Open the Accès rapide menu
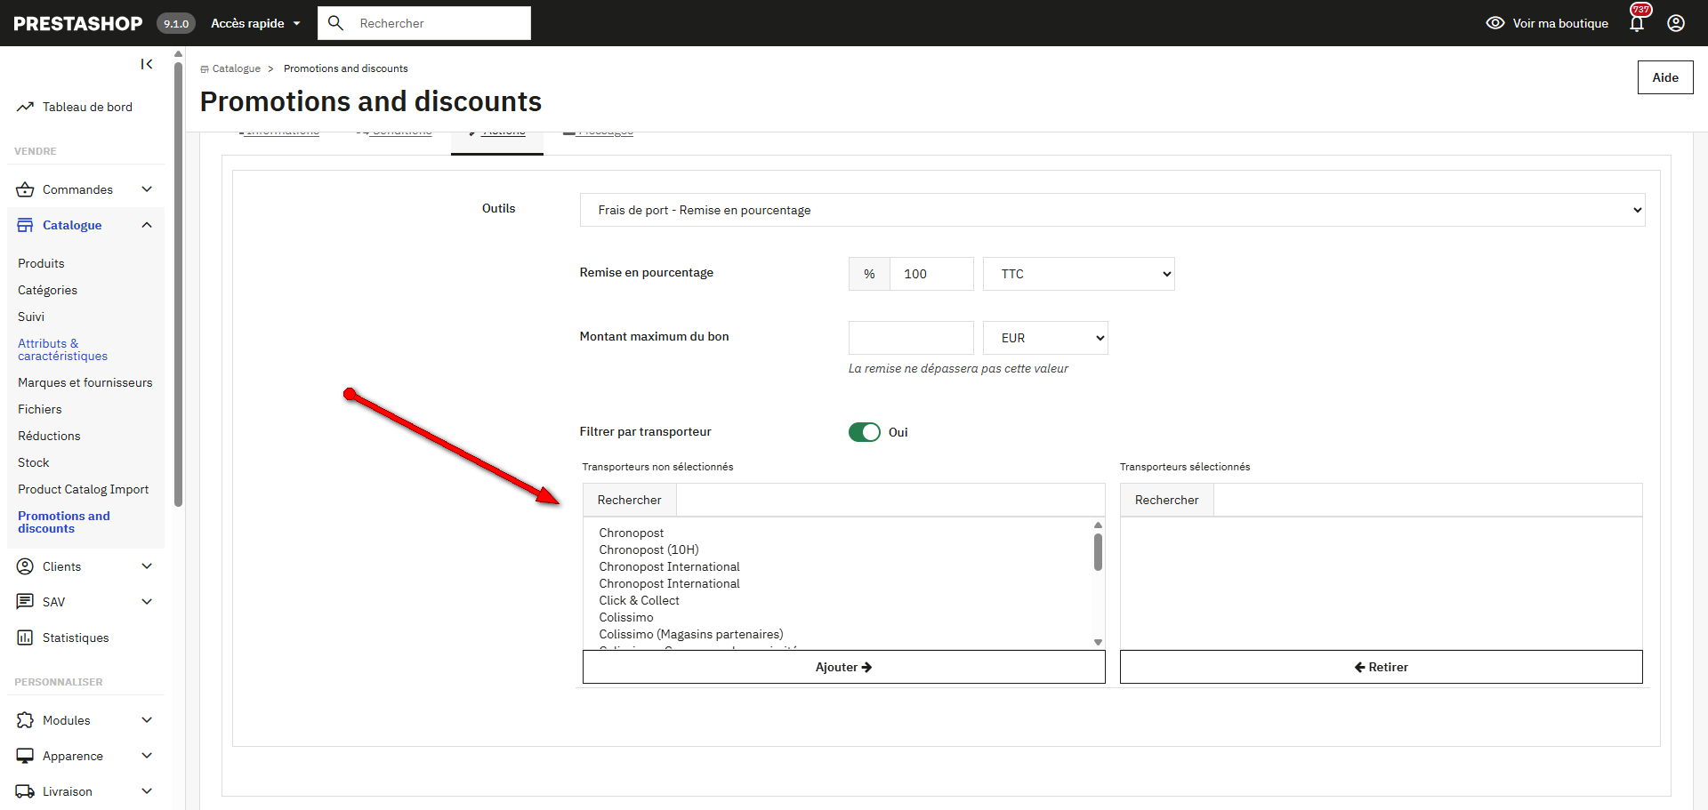The image size is (1708, 810). click(255, 23)
